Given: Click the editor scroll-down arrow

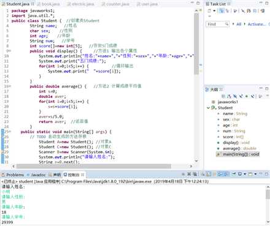Looking at the screenshot, I should pyautogui.click(x=196, y=160).
